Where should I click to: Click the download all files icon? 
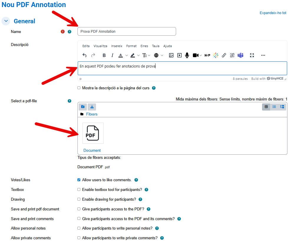click(92, 107)
